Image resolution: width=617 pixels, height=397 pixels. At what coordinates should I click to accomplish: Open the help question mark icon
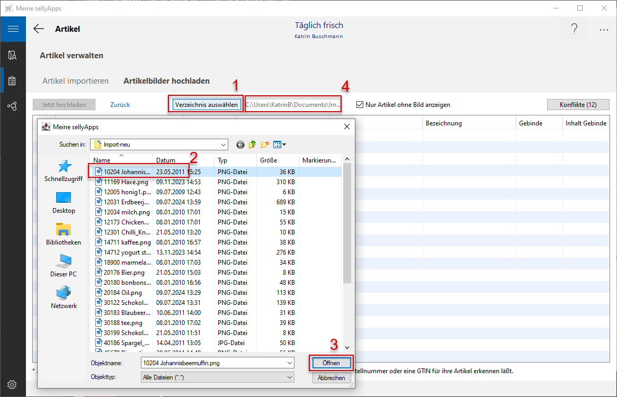tap(574, 29)
